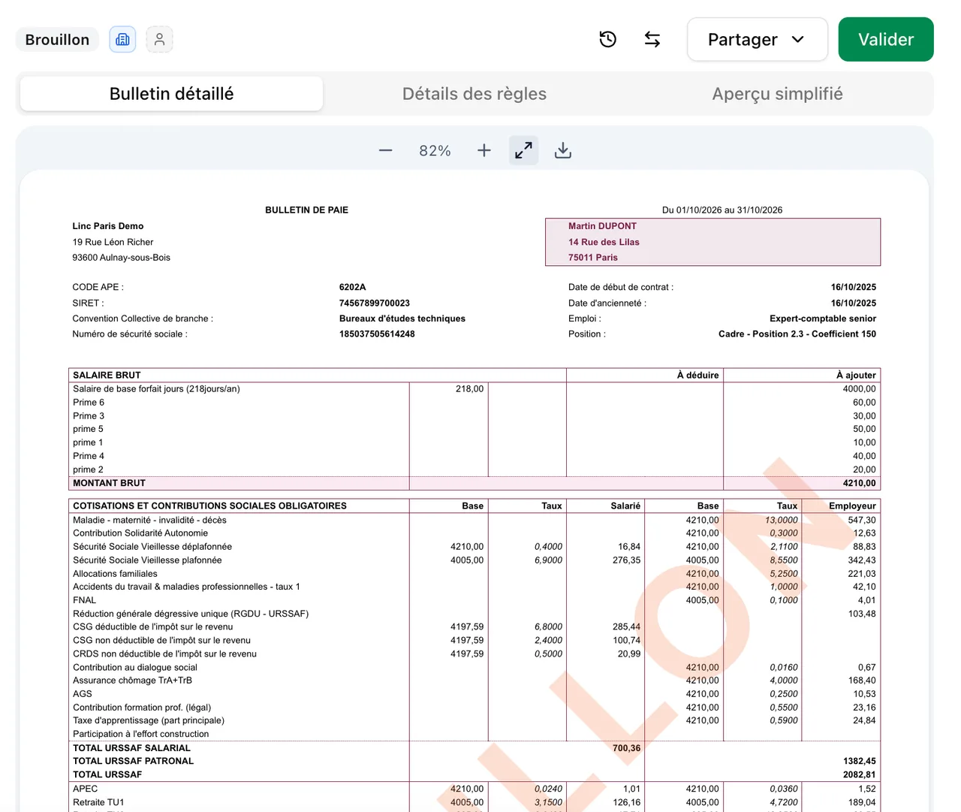Click the Réduction générale dégressive unique line

[474, 614]
